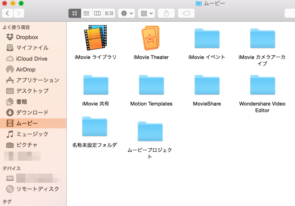Image resolution: width=295 pixels, height=206 pixels.
Task: Click the Forward navigation button
Action: (19, 13)
